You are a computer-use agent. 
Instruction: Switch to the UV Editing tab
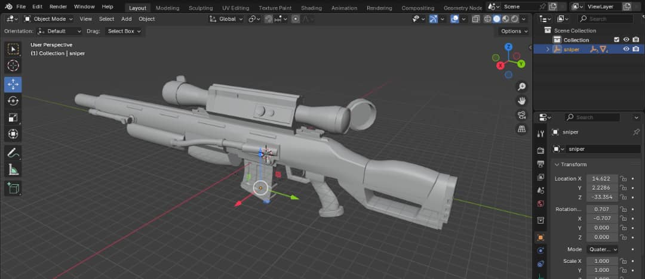point(236,8)
